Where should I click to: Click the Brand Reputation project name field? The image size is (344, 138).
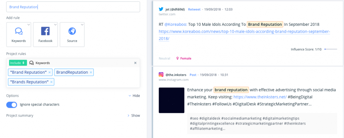(73, 7)
